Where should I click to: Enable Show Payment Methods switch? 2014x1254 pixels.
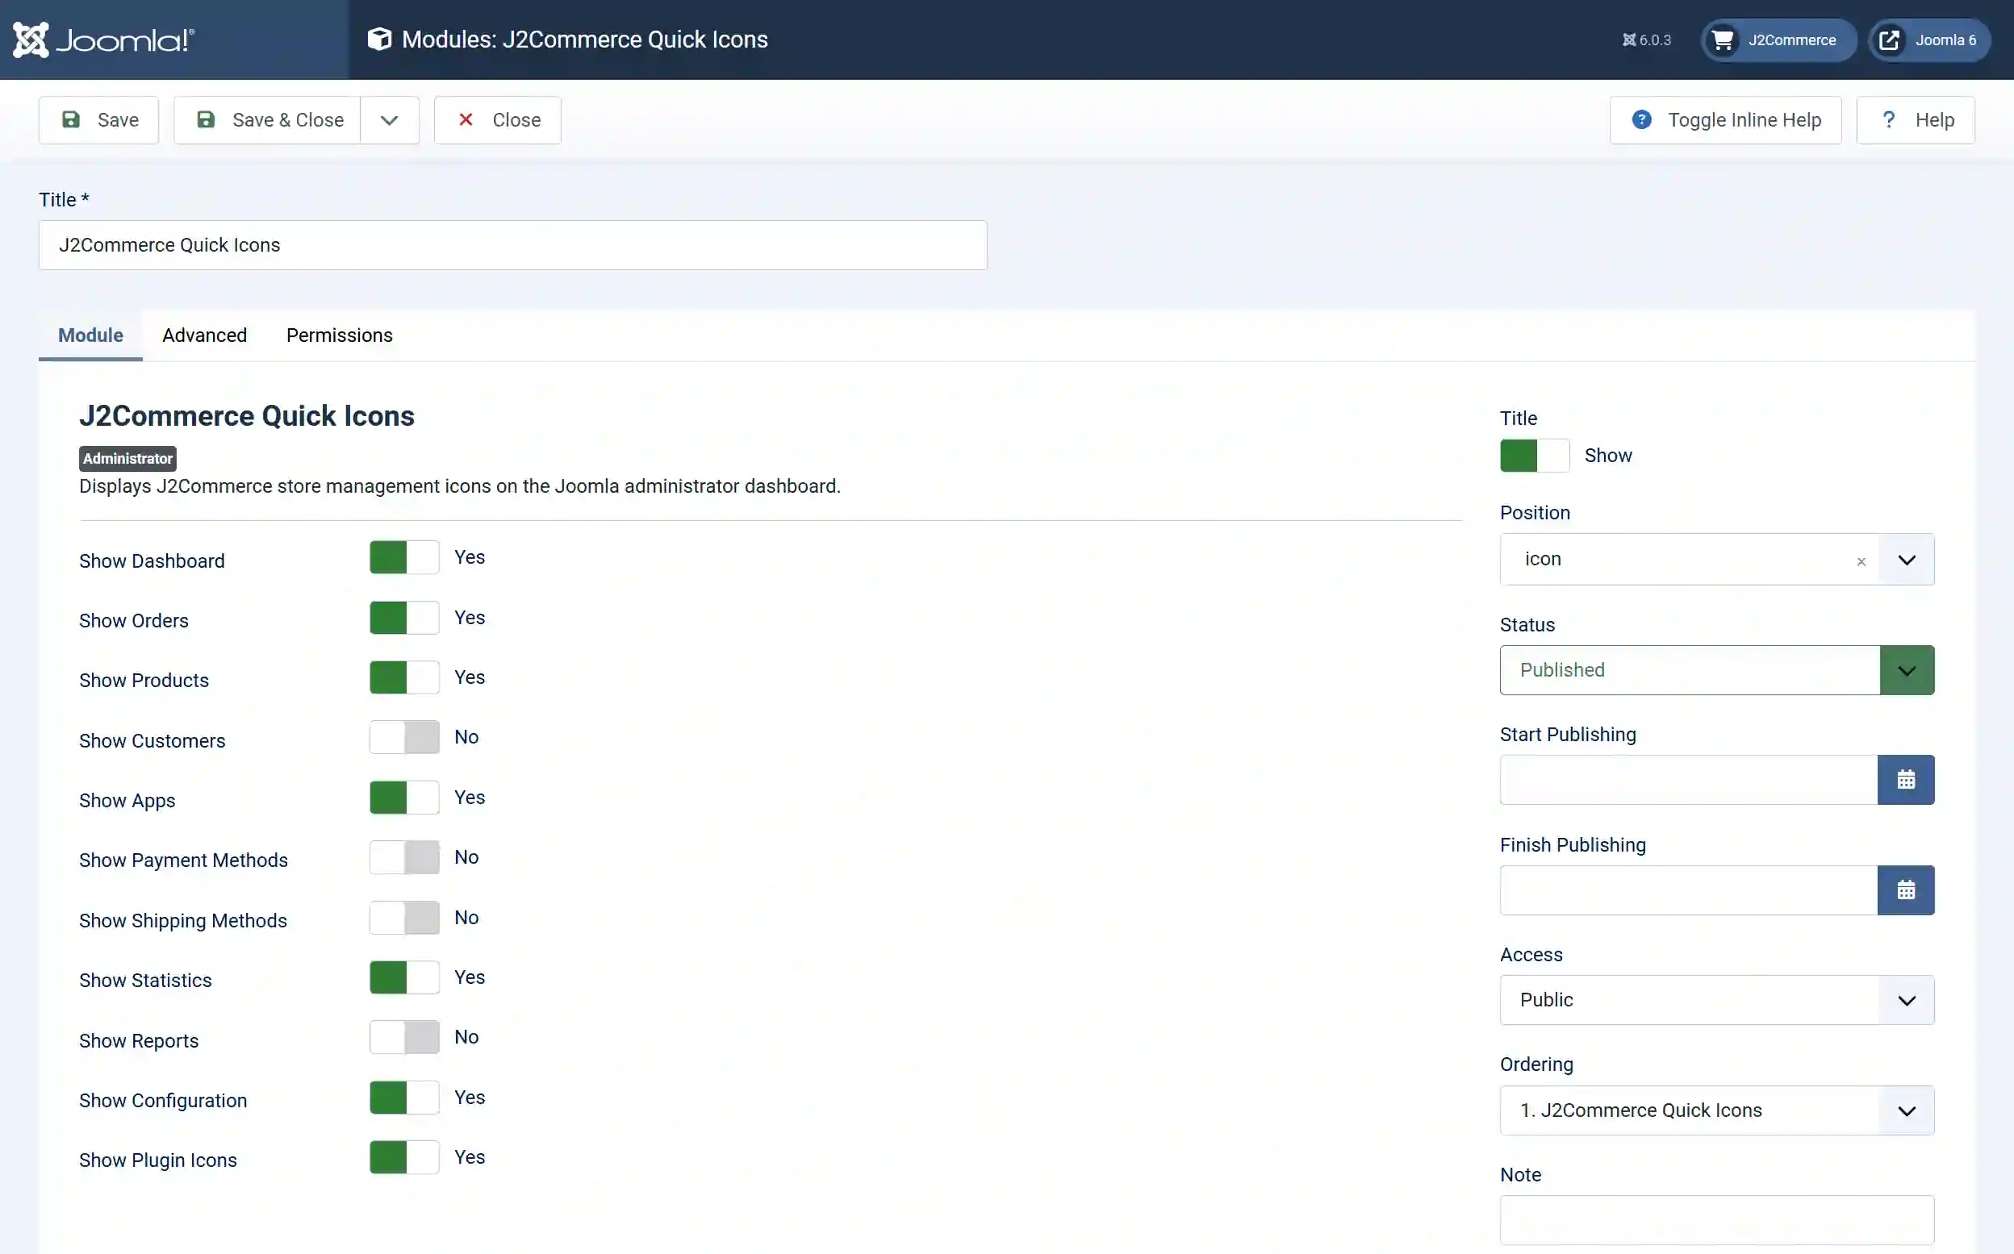tap(404, 857)
